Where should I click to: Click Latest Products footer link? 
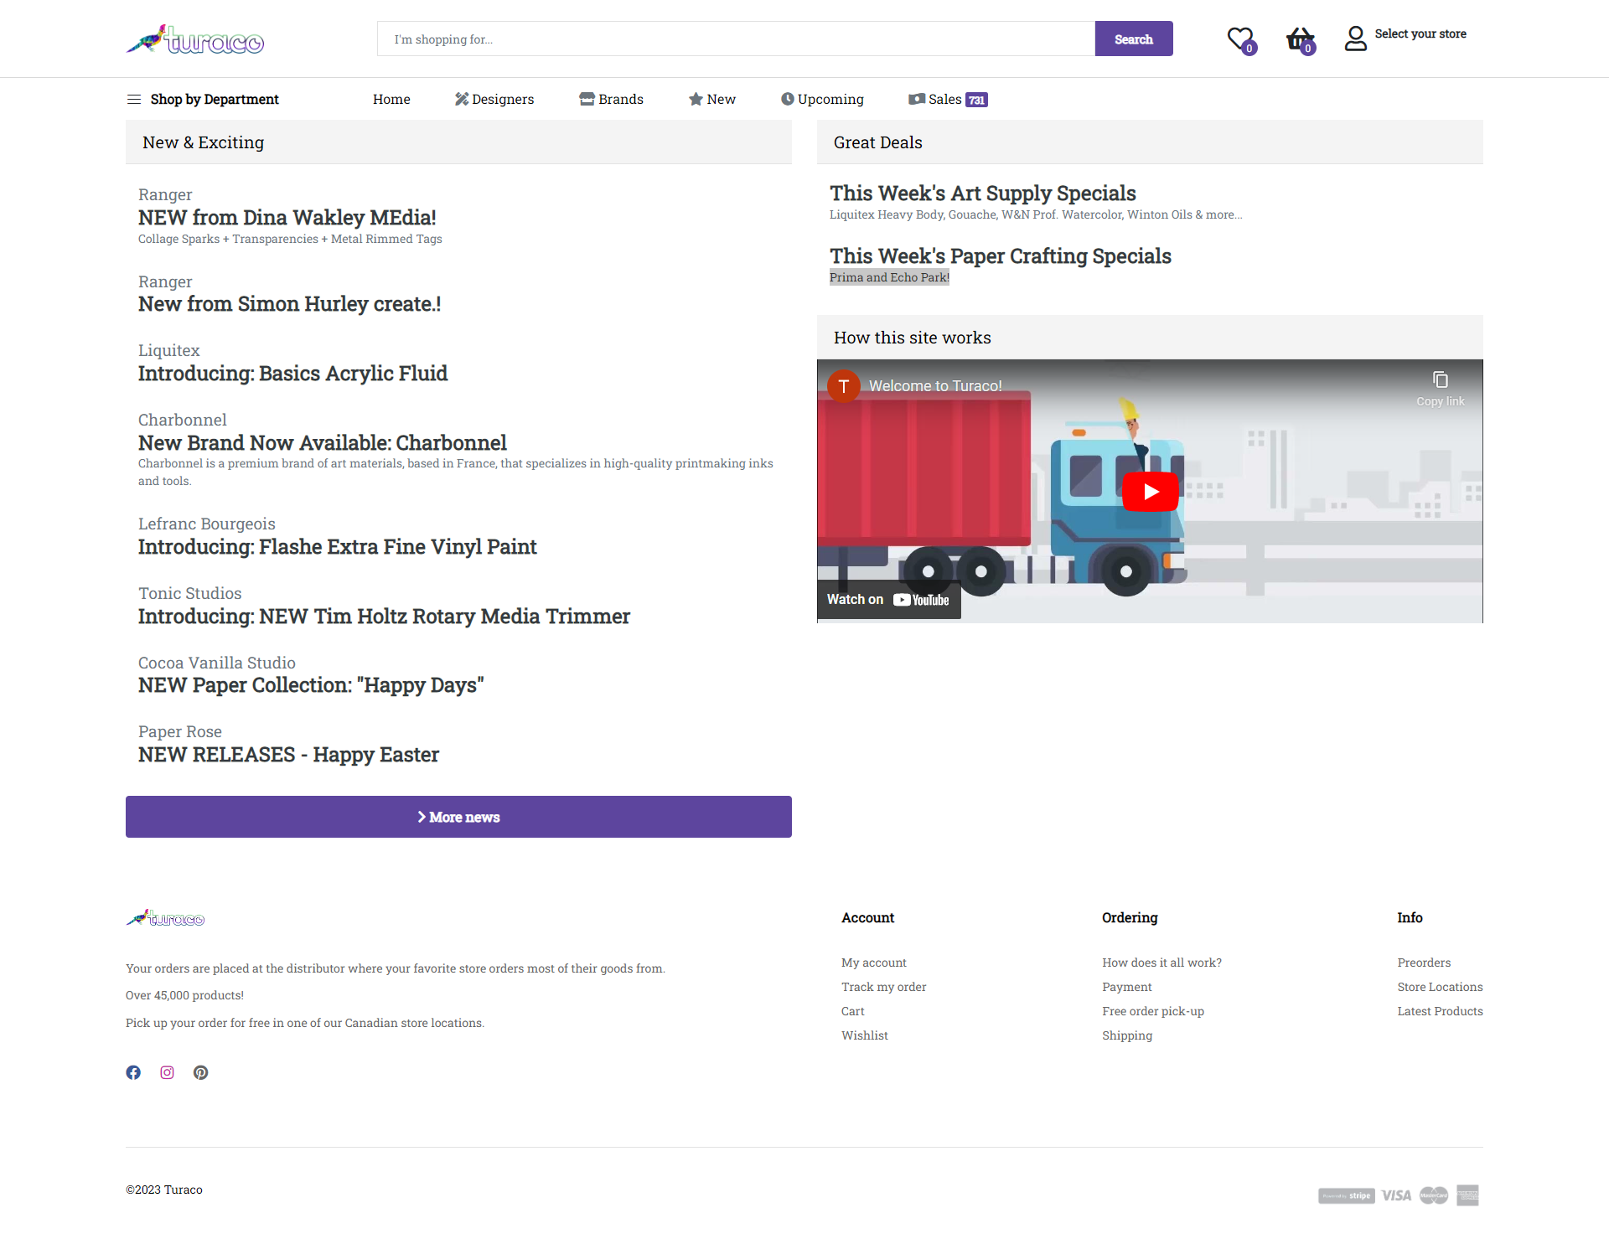point(1440,1011)
